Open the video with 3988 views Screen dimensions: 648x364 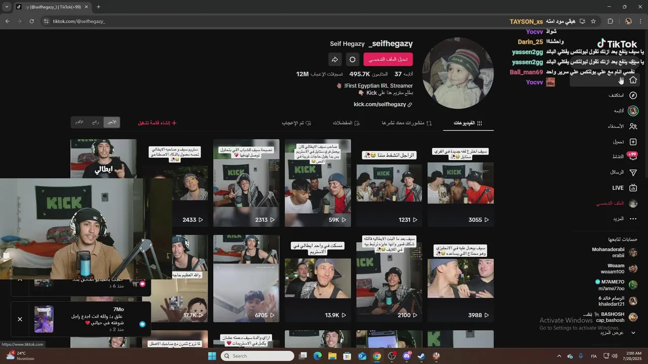[460, 279]
